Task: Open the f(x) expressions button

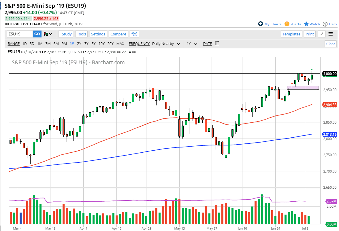Action: [134, 34]
